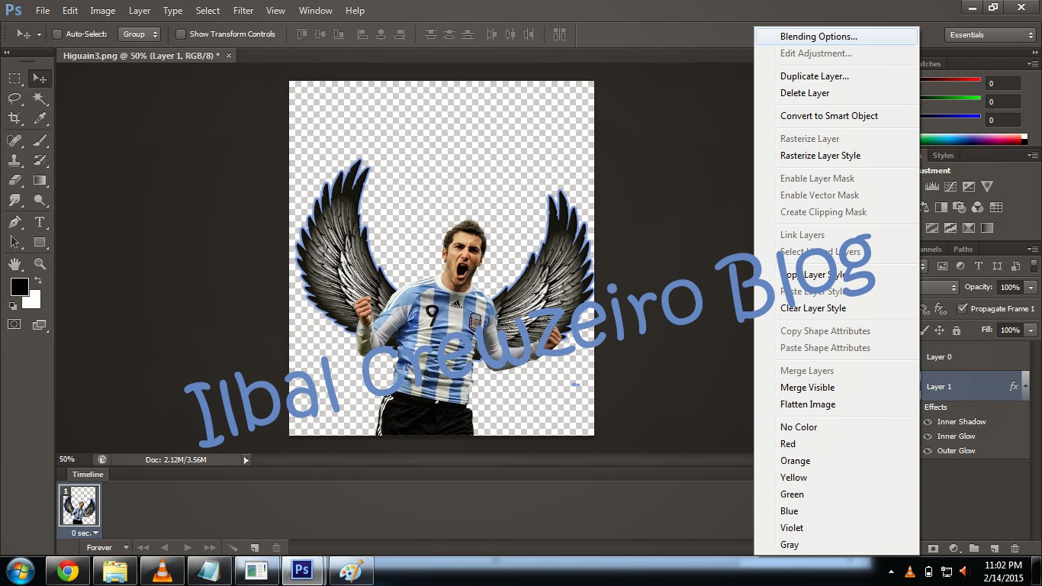This screenshot has width=1042, height=586.
Task: Select the Hand tool
Action: [x=14, y=264]
